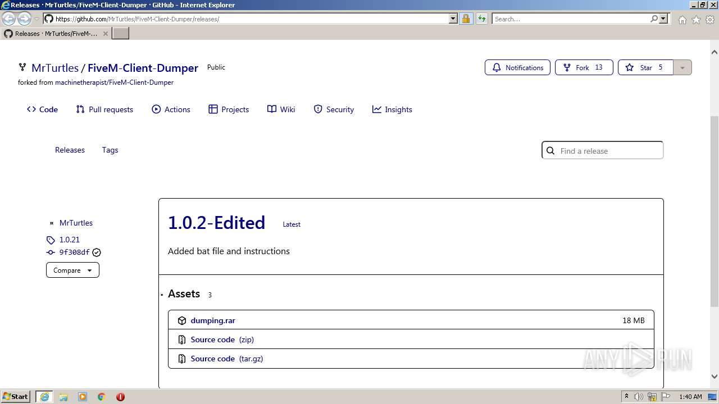This screenshot has height=404, width=719.
Task: Open the favorites star icon
Action: [696, 20]
